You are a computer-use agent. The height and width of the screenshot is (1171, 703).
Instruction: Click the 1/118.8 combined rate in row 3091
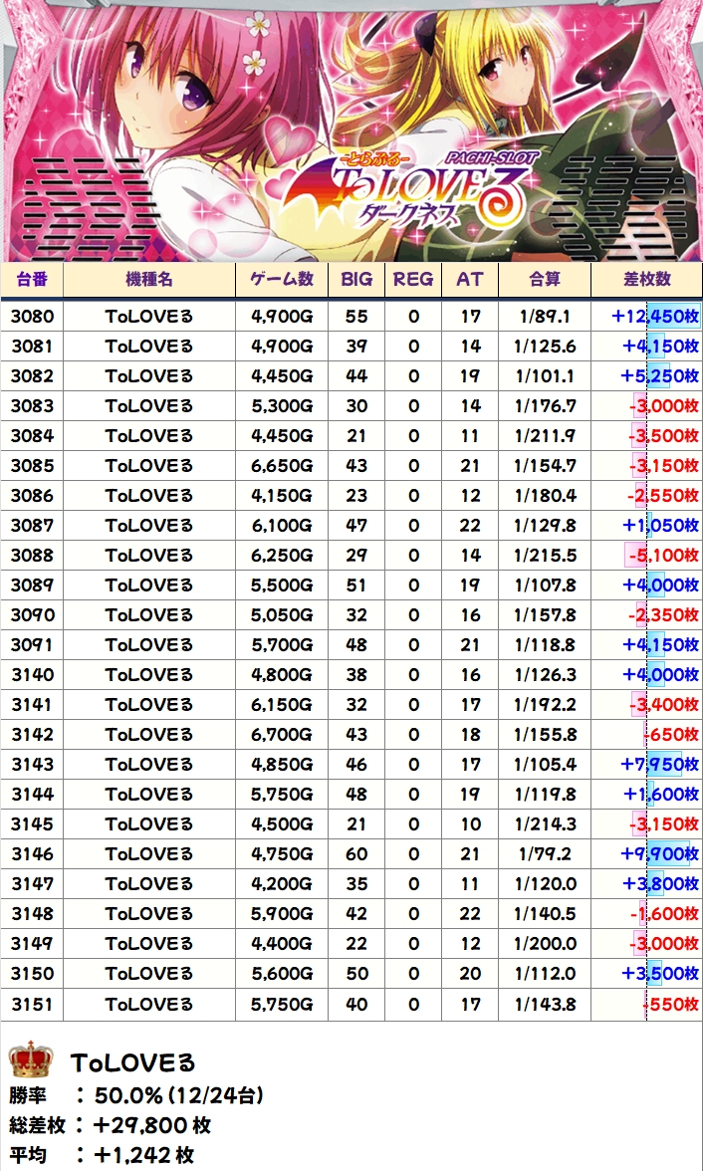coord(544,645)
